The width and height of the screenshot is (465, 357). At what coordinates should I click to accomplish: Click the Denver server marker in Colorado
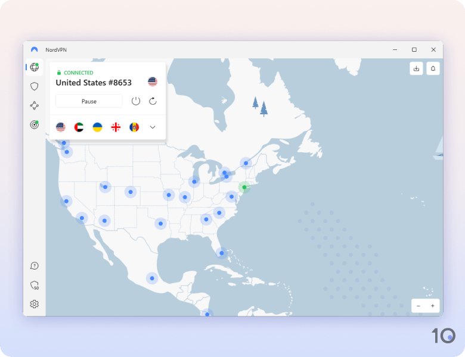[131, 192]
